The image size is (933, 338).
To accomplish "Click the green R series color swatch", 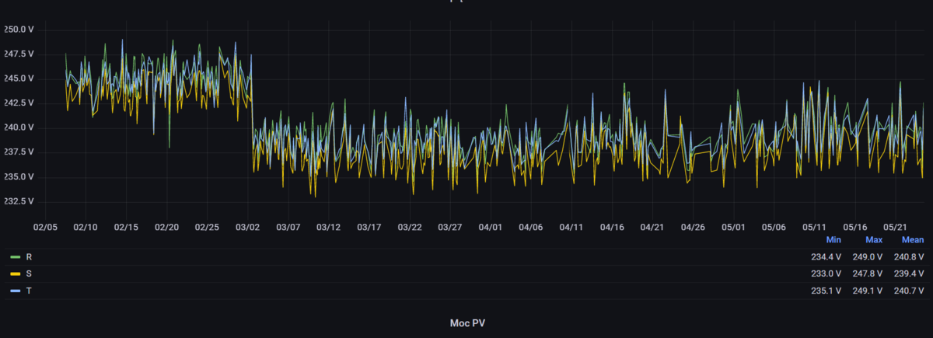I will (15, 256).
